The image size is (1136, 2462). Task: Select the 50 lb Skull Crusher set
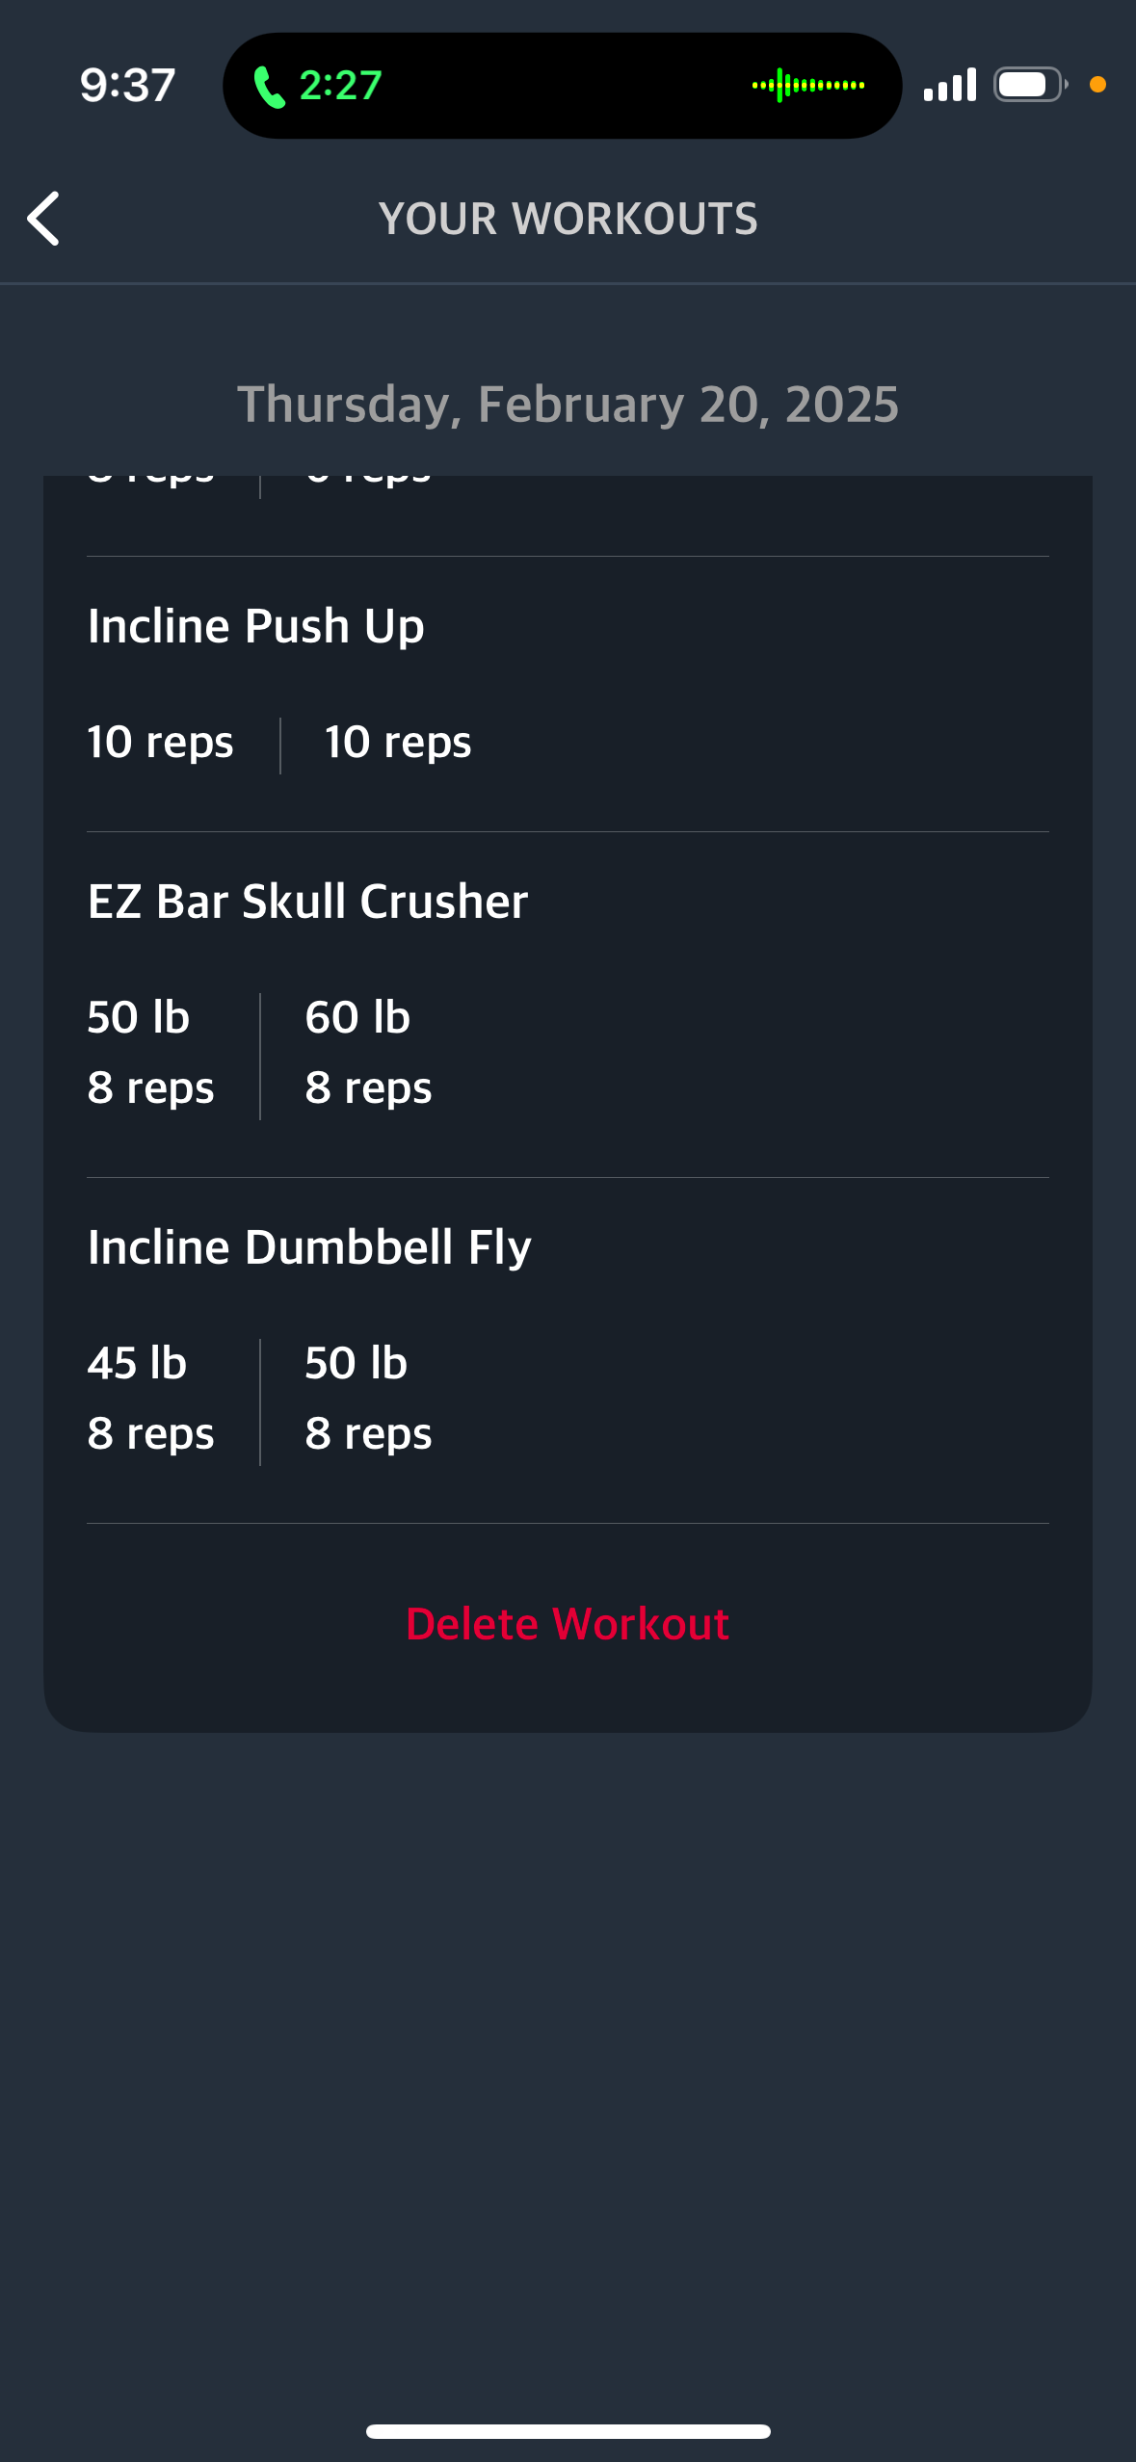pyautogui.click(x=150, y=1053)
